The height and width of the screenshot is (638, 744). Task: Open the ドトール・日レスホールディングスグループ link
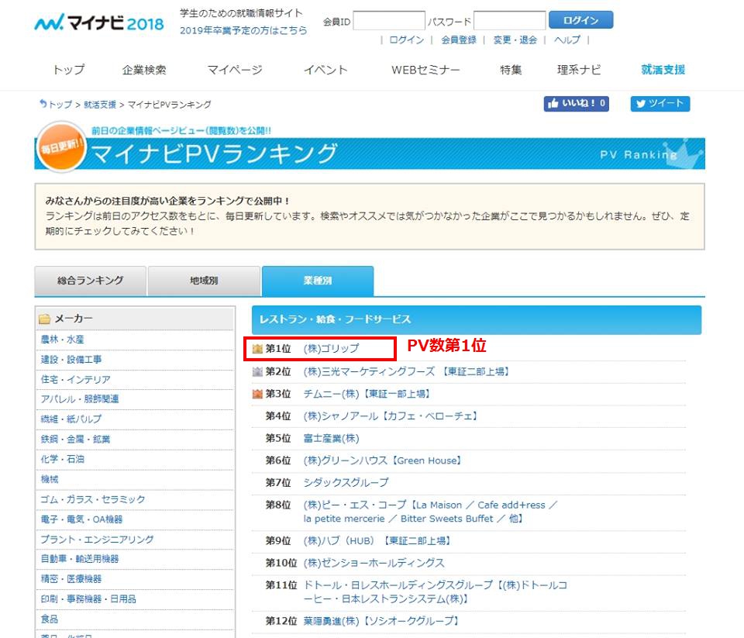pos(436,592)
